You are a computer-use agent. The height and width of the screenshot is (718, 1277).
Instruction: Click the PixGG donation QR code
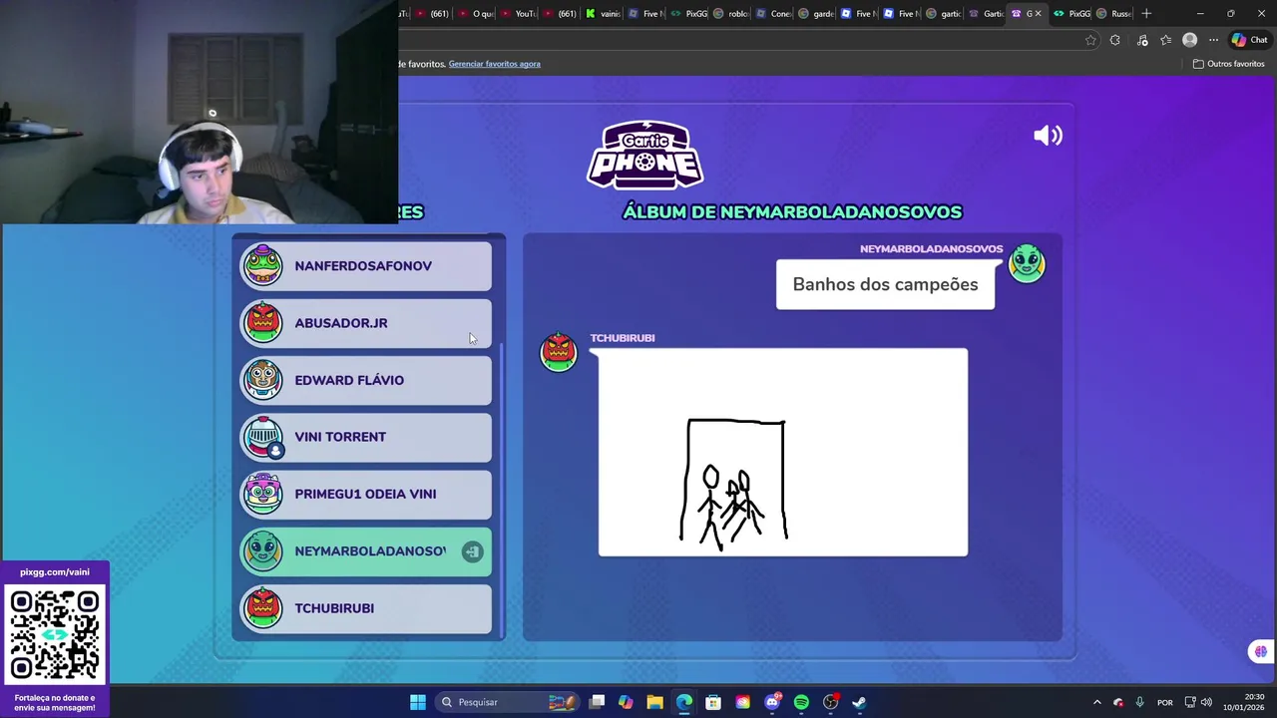(x=55, y=635)
